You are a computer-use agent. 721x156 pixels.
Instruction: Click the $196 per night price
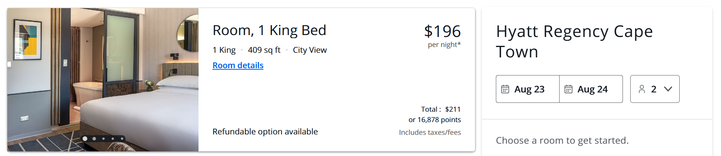coord(443,36)
